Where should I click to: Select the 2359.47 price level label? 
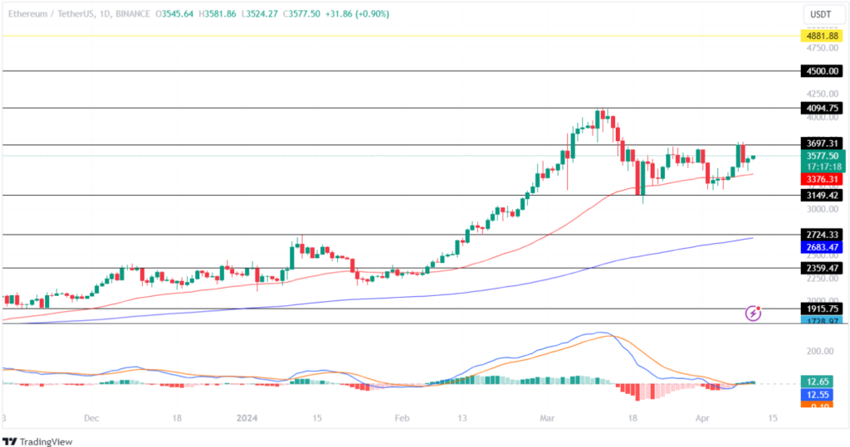click(x=822, y=268)
